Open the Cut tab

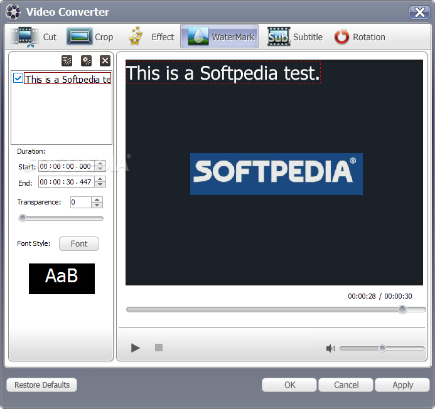34,37
